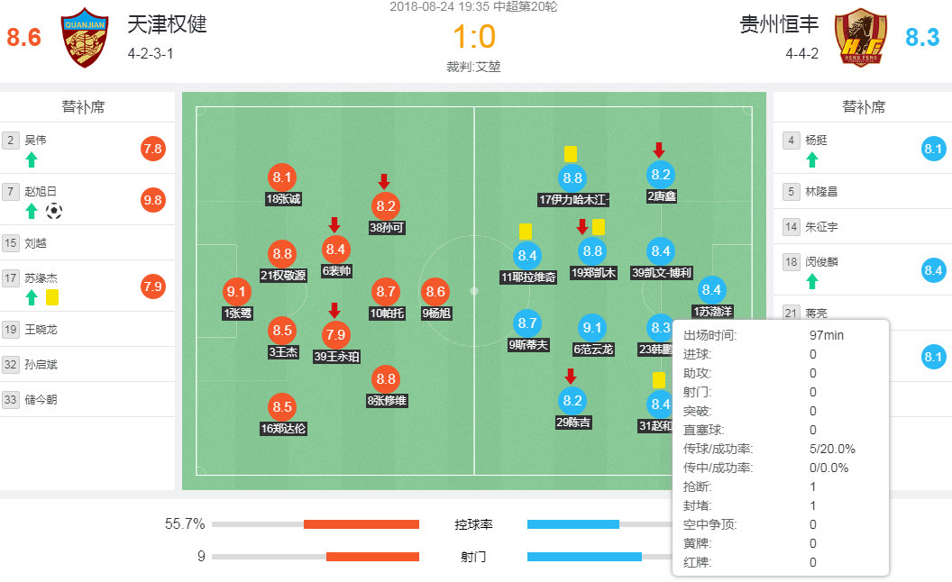Select player 1张鹭 rating circle 9.1
Viewport: 952px width, 582px height.
click(x=236, y=292)
